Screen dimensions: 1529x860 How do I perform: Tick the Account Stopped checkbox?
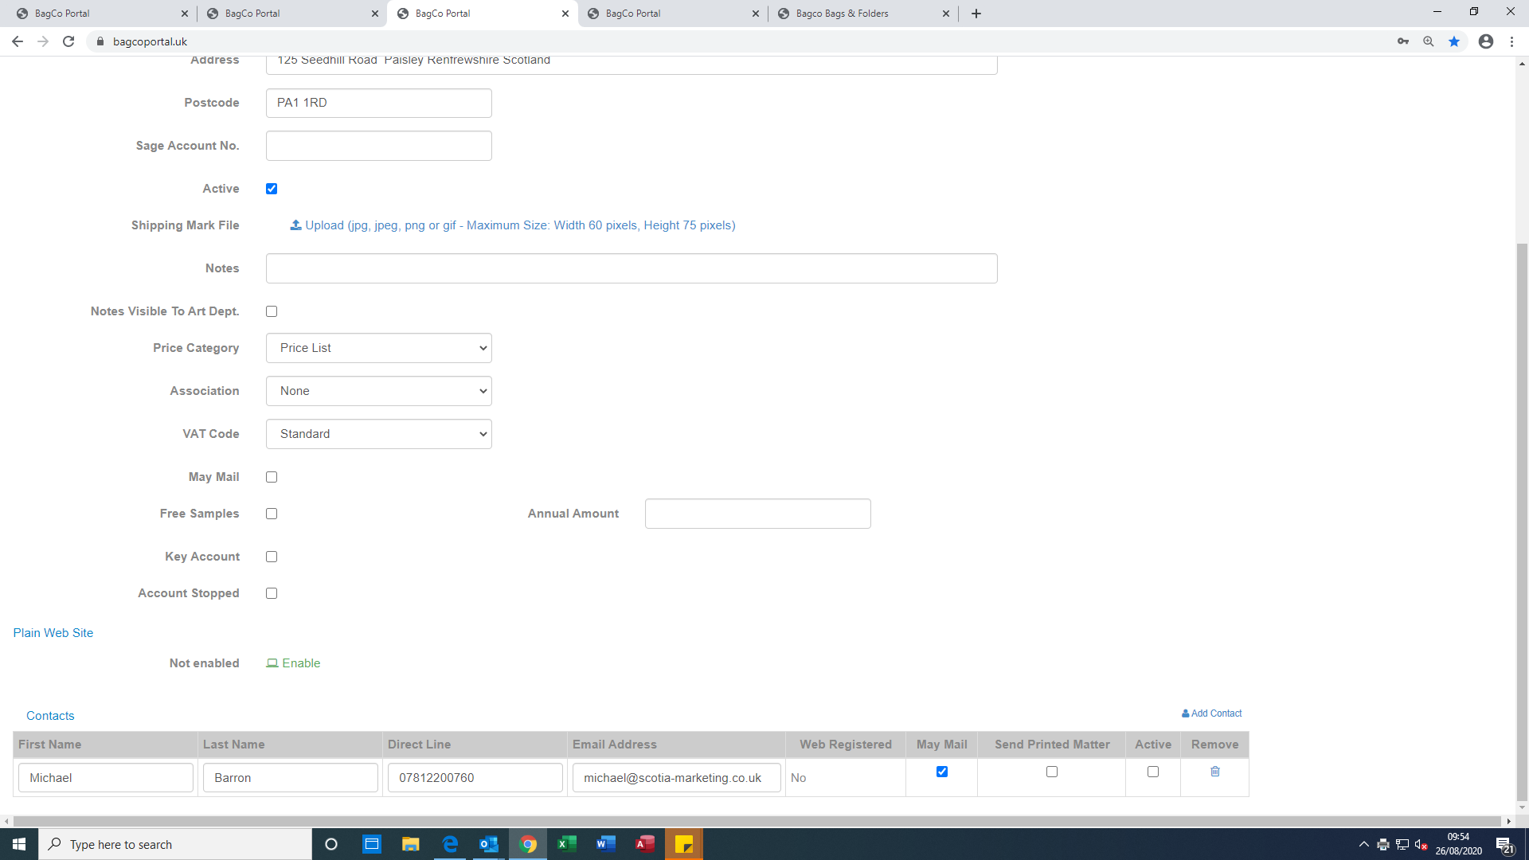pyautogui.click(x=272, y=593)
